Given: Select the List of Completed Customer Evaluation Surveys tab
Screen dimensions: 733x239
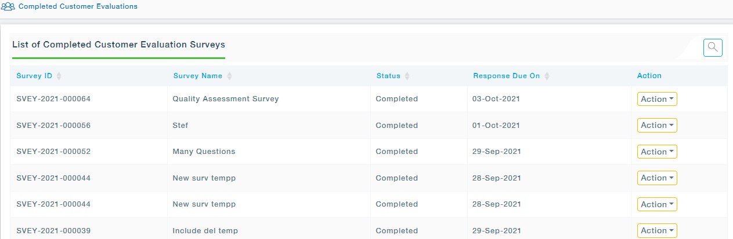Looking at the screenshot, I should tap(118, 45).
